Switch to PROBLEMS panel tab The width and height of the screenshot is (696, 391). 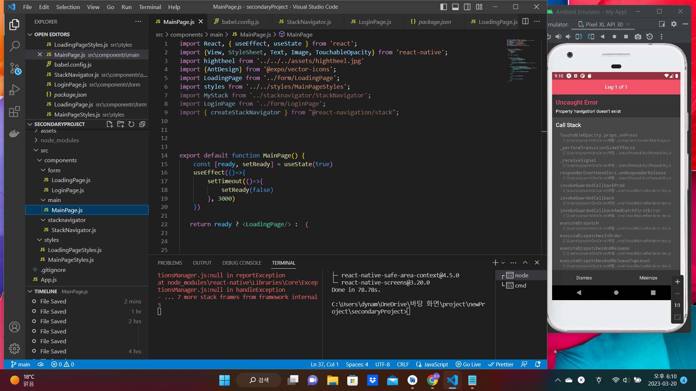[170, 263]
